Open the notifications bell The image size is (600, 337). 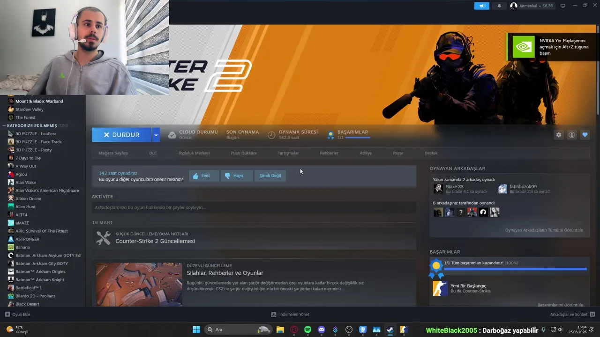point(499,6)
